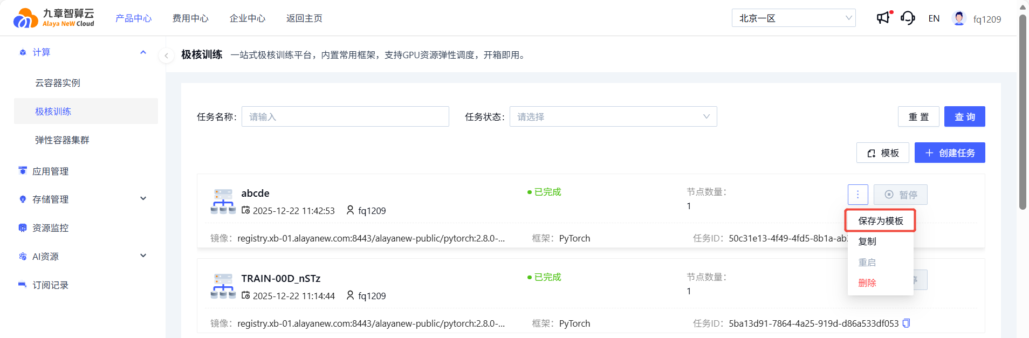Select 复制 from the context menu
1029x338 pixels.
(867, 242)
